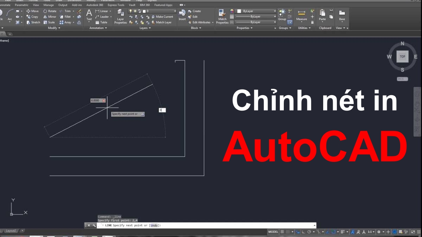This screenshot has width=422, height=237.
Task: Toggle lineweight display in status bar
Action: pos(343,232)
